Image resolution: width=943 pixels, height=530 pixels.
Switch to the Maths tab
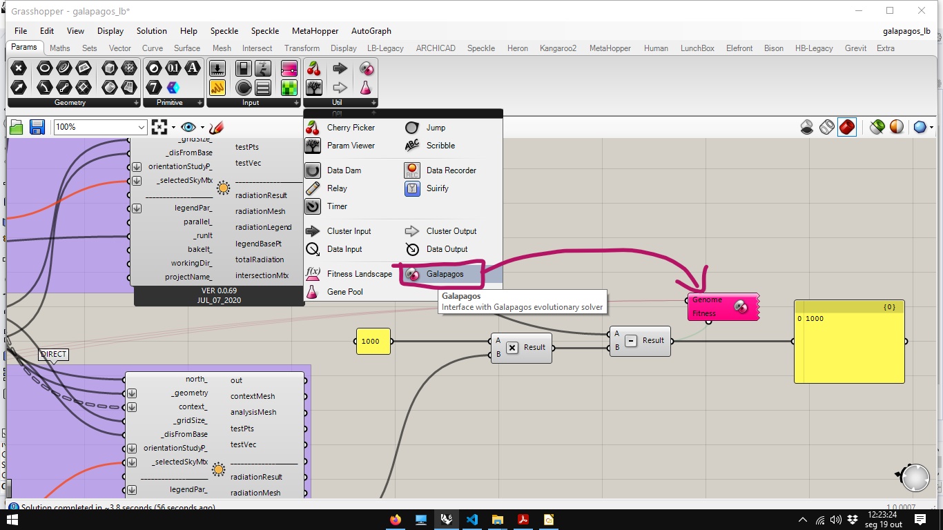click(60, 48)
